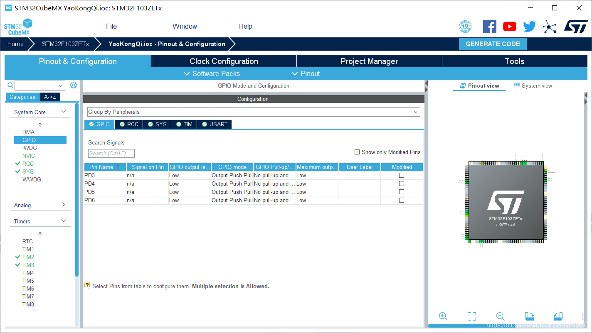Switch to System view

(533, 86)
